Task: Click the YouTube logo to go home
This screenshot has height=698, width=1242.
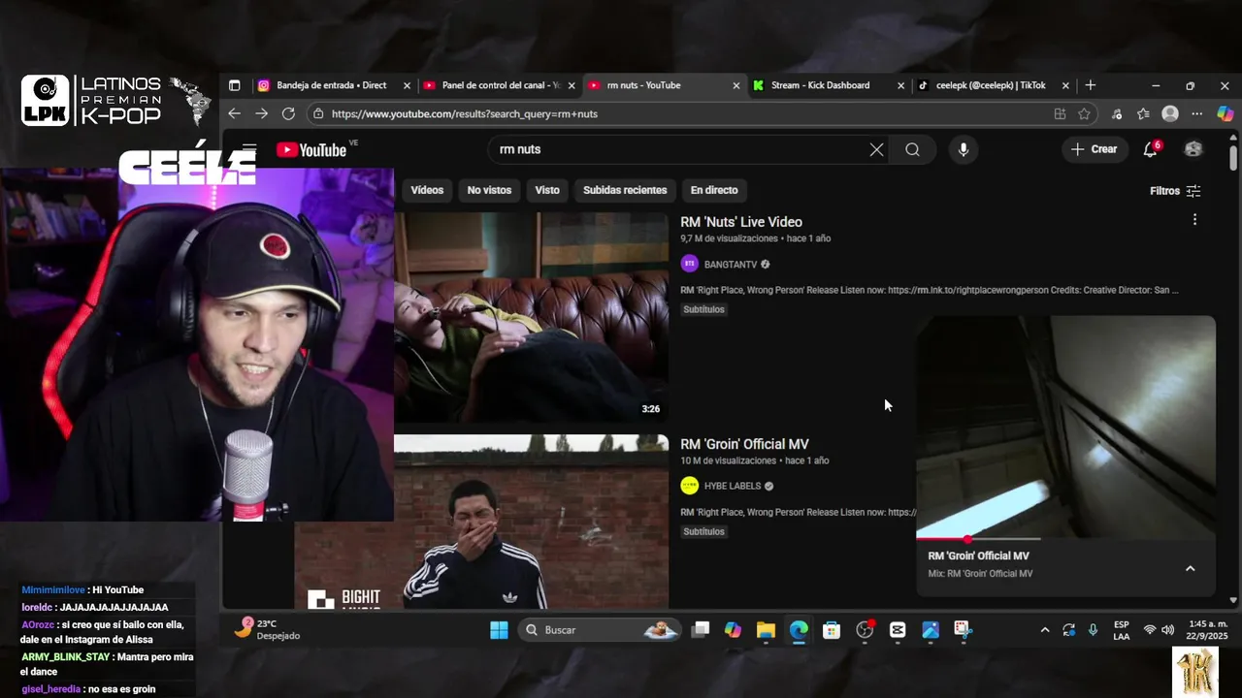Action: pyautogui.click(x=311, y=149)
